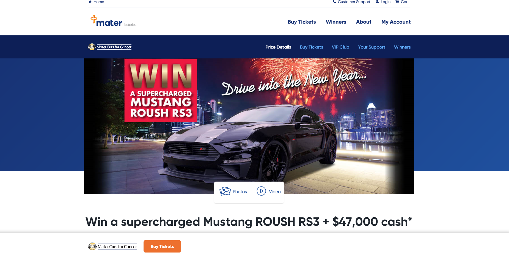509x254 pixels.
Task: Select the Prize Details tab
Action: click(278, 47)
